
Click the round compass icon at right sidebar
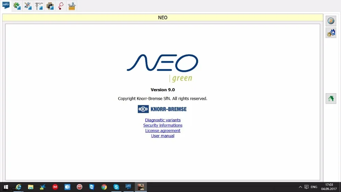[x=331, y=21]
